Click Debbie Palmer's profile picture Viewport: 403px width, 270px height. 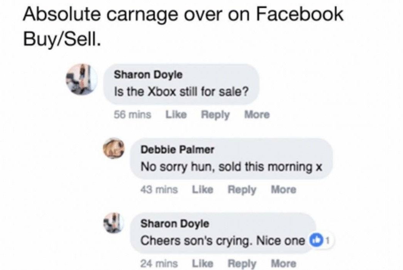pos(113,149)
